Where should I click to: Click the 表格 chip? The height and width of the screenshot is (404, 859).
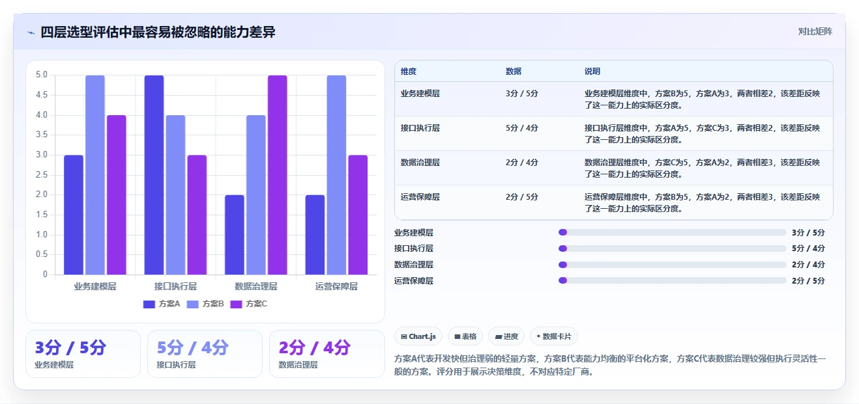coord(465,336)
